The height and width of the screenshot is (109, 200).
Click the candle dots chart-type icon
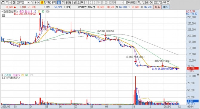coord(139,2)
